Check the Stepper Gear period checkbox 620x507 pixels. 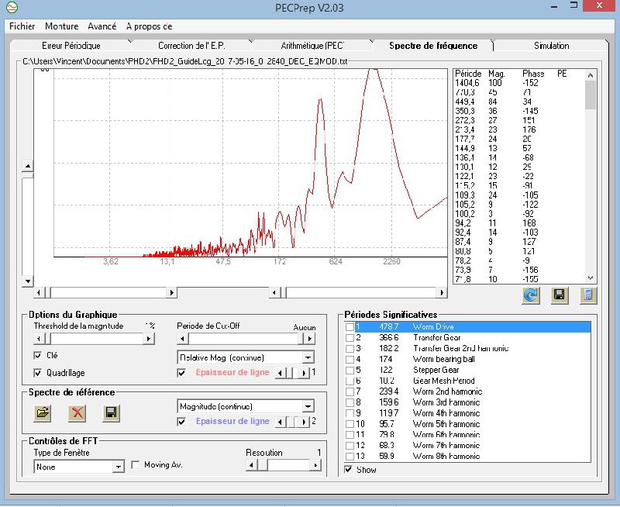[350, 370]
